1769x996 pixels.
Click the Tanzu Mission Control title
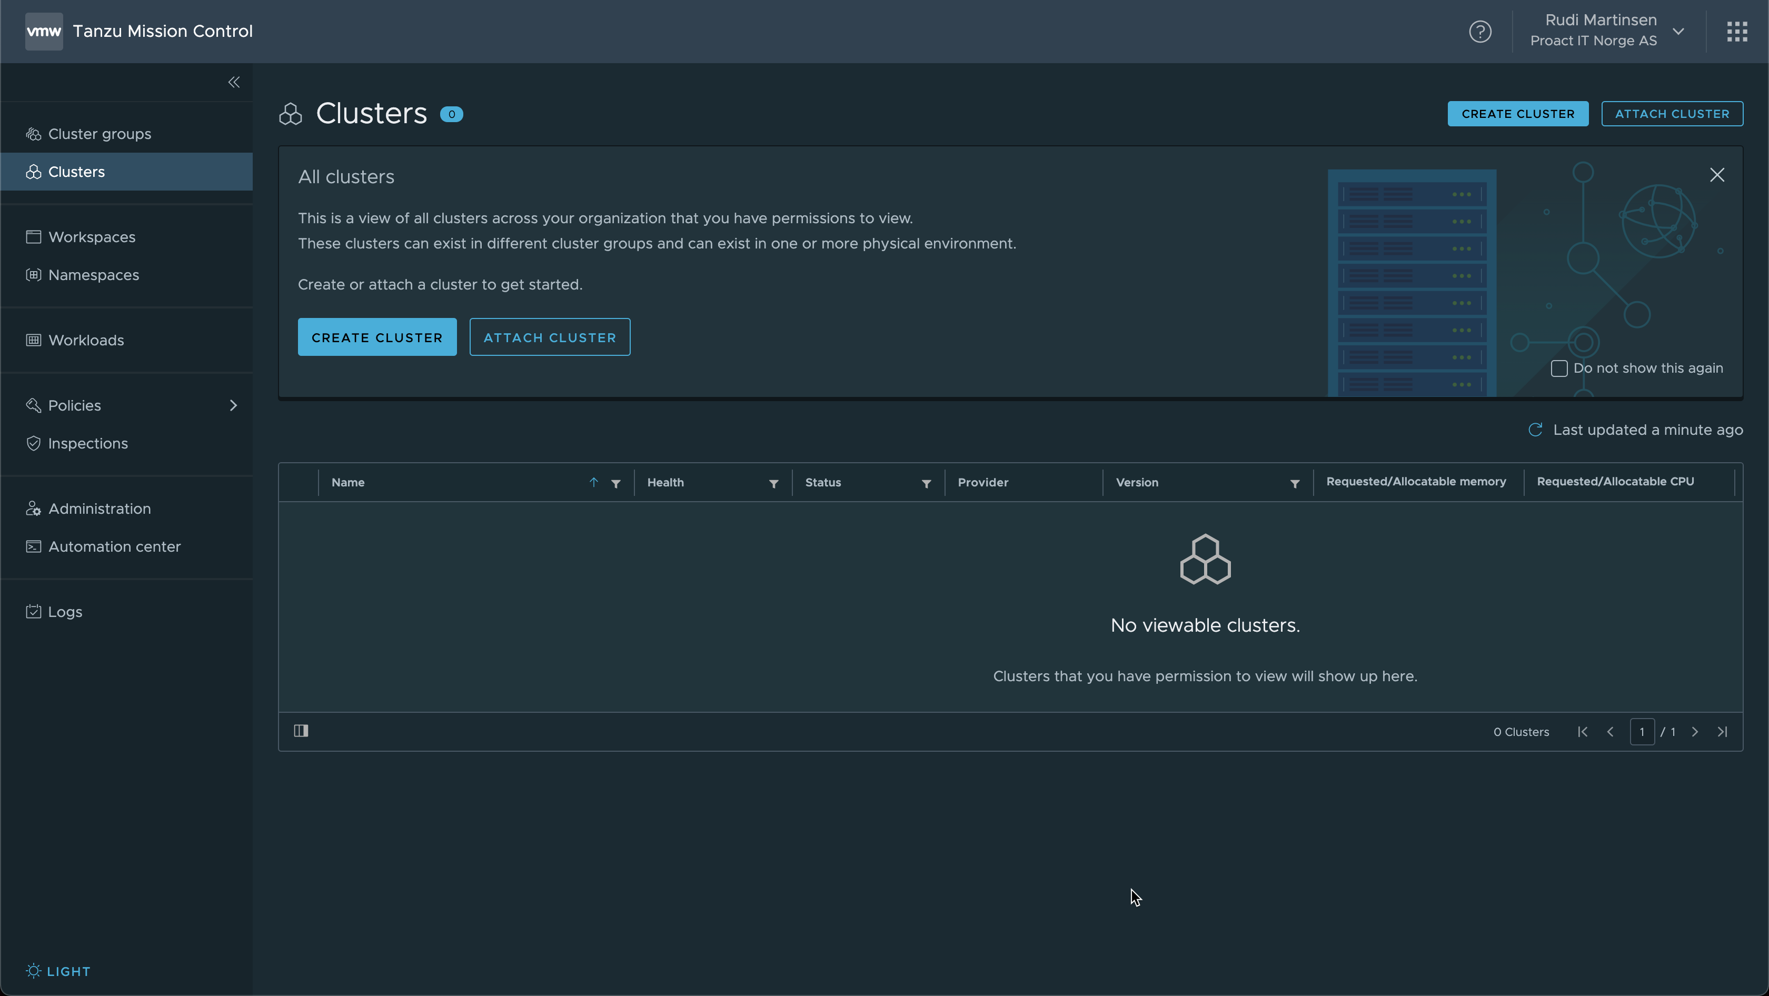163,31
